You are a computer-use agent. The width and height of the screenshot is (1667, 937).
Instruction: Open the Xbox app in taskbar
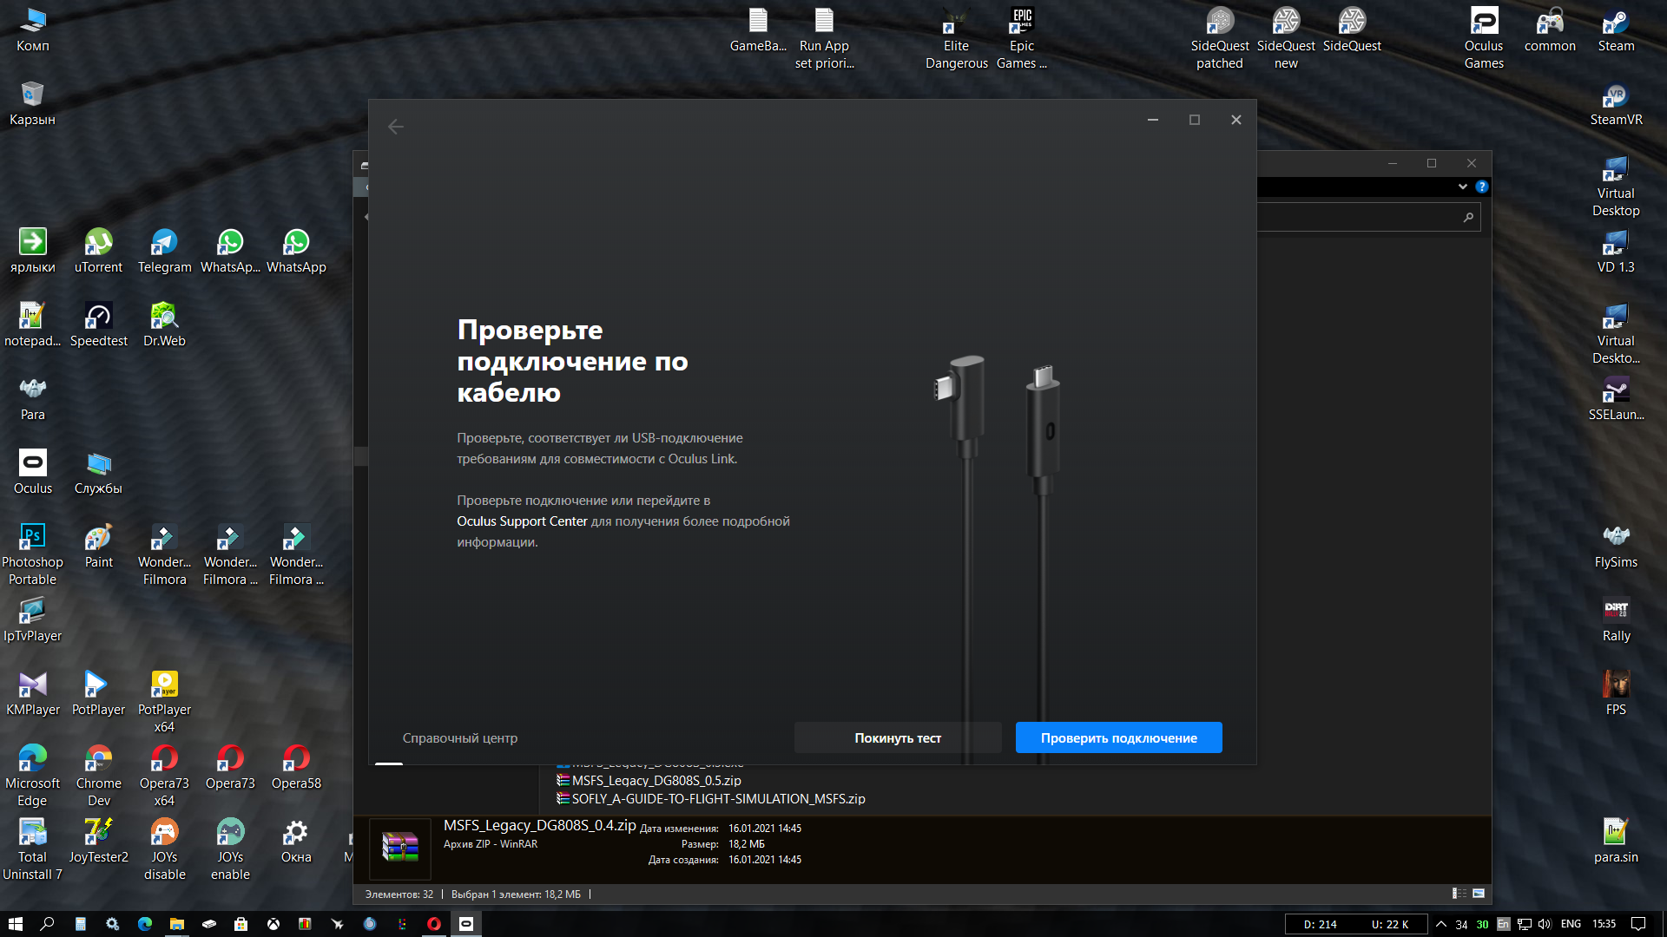tap(273, 924)
